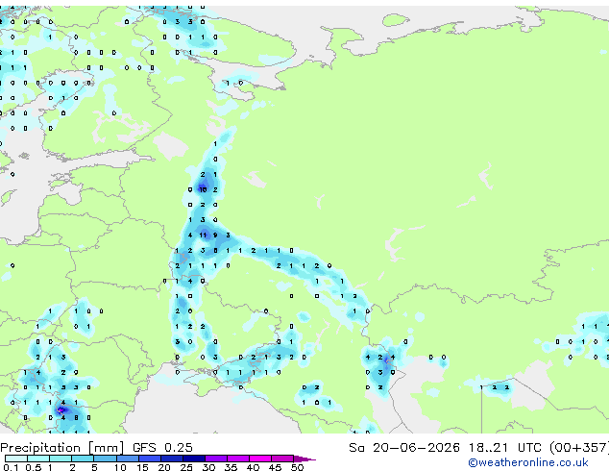Pick the 10–15 mm legend color box
The width and height of the screenshot is (609, 471).
(127, 459)
